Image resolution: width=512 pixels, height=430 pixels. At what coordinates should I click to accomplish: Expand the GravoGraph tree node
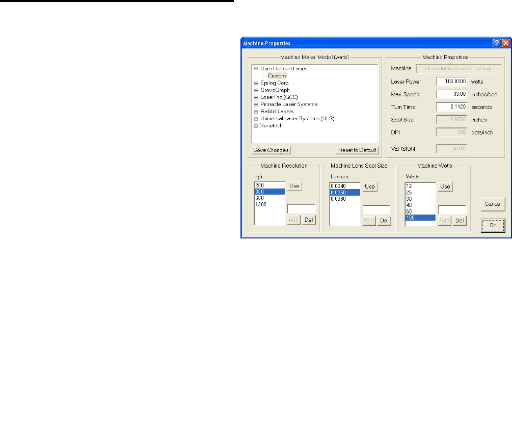click(256, 90)
